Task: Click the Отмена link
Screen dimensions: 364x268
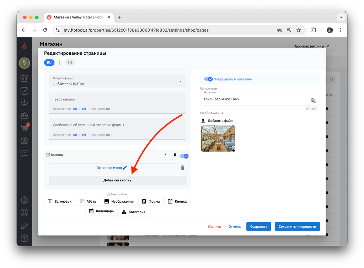Action: [x=235, y=226]
